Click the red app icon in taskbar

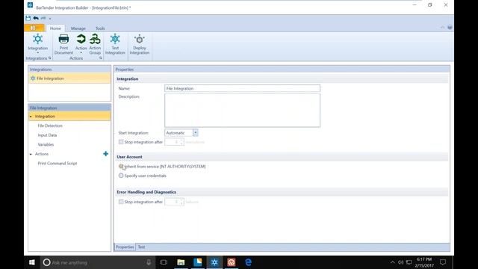pos(231,262)
